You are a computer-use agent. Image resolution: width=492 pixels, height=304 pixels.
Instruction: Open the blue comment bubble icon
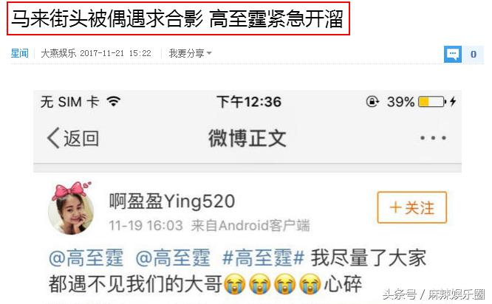pyautogui.click(x=452, y=54)
